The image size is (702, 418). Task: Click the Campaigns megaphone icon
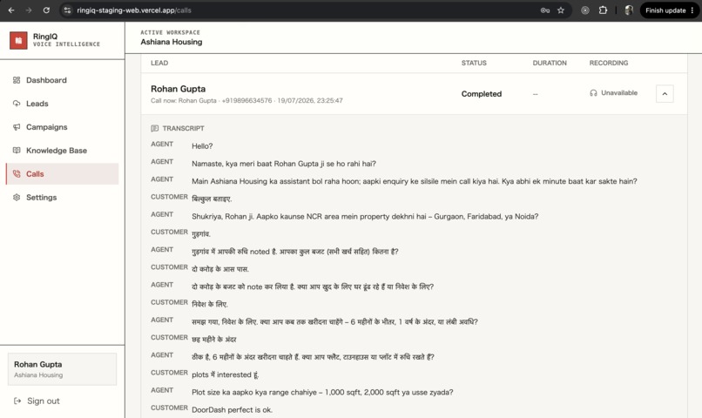pos(17,127)
